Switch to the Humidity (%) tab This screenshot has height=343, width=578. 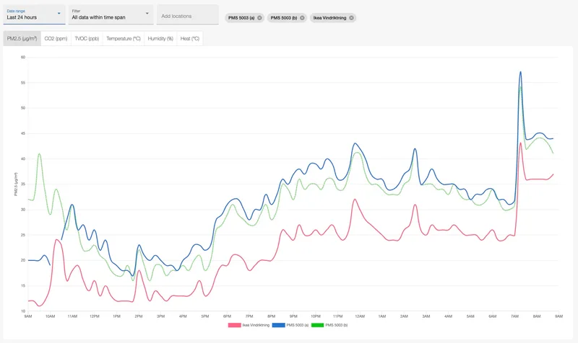point(160,38)
